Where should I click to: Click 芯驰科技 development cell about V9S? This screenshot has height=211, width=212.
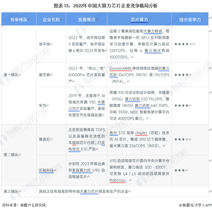point(87,170)
